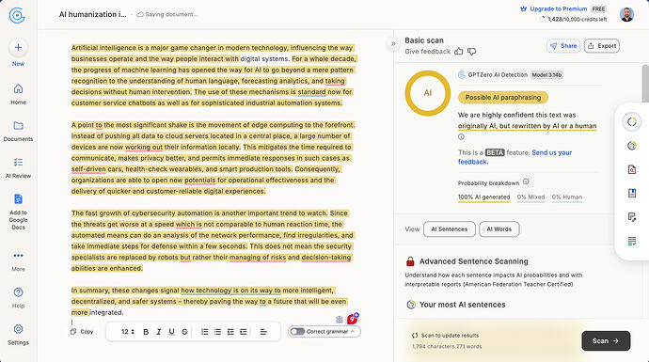This screenshot has width=649, height=362.
Task: Open the bookmarked document icon in the right rail
Action: click(632, 193)
